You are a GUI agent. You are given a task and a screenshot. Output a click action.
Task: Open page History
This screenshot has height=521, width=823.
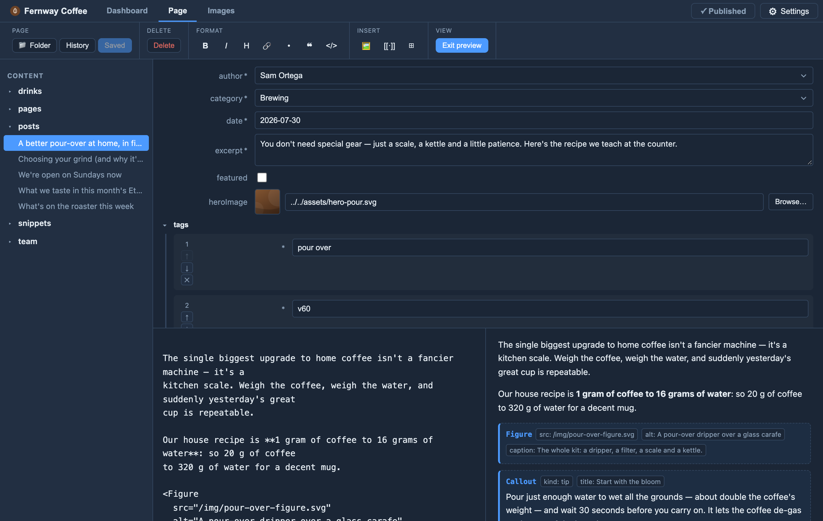[x=77, y=45]
